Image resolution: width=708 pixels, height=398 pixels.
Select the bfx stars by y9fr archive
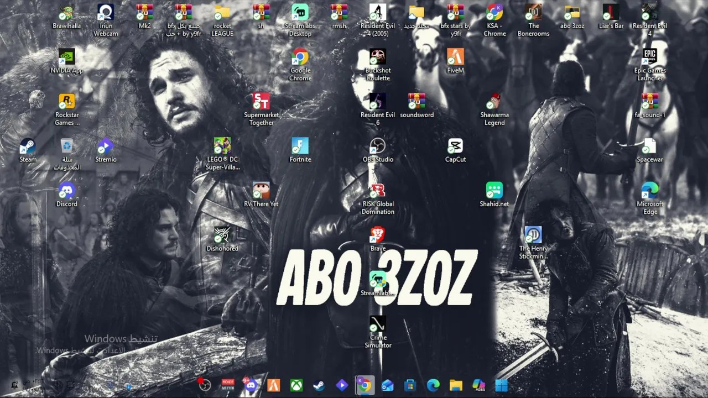(x=456, y=20)
